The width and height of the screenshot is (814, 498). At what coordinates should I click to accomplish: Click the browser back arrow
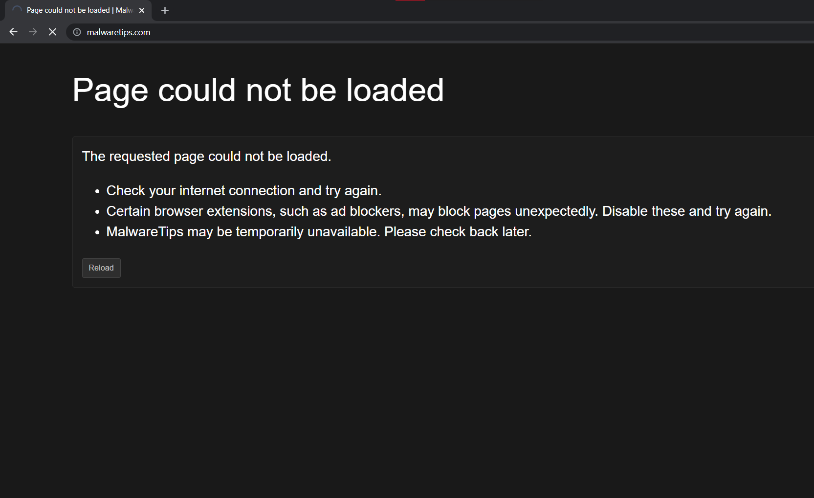(x=13, y=32)
